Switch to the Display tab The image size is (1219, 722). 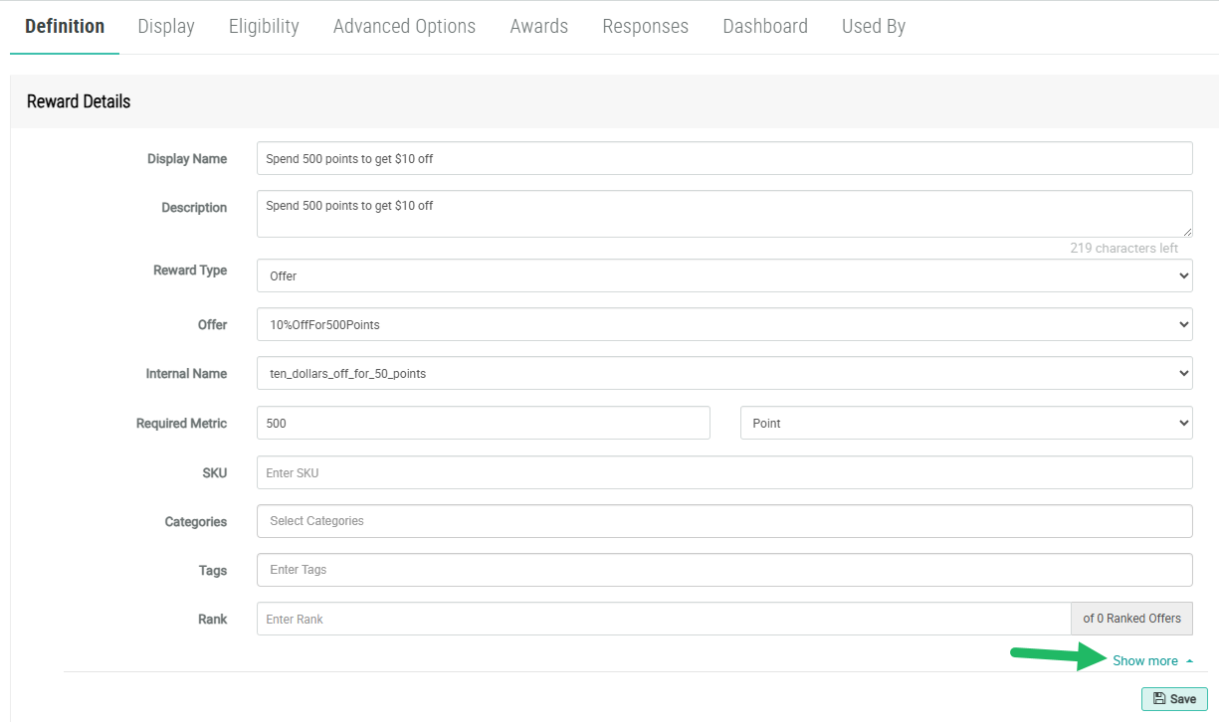click(x=166, y=27)
